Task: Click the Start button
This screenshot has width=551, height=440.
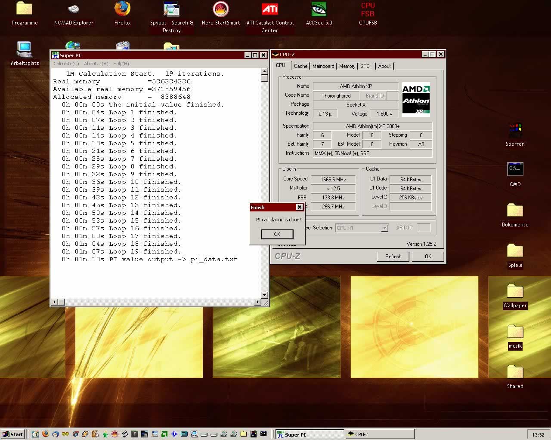Action: [13, 434]
